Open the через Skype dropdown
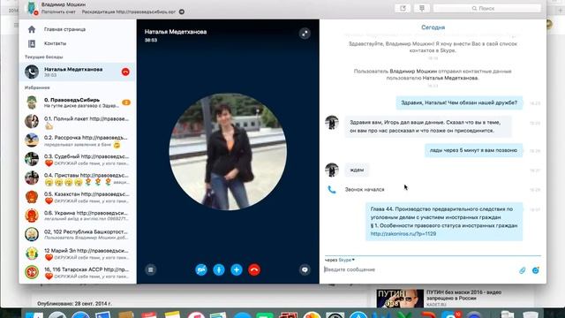Viewport: 565px width, 318px height. pyautogui.click(x=339, y=260)
